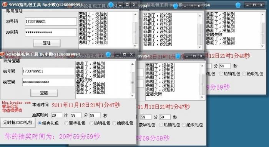Maximize the top-middle background window
The height and width of the screenshot is (147, 269).
click(x=192, y=6)
